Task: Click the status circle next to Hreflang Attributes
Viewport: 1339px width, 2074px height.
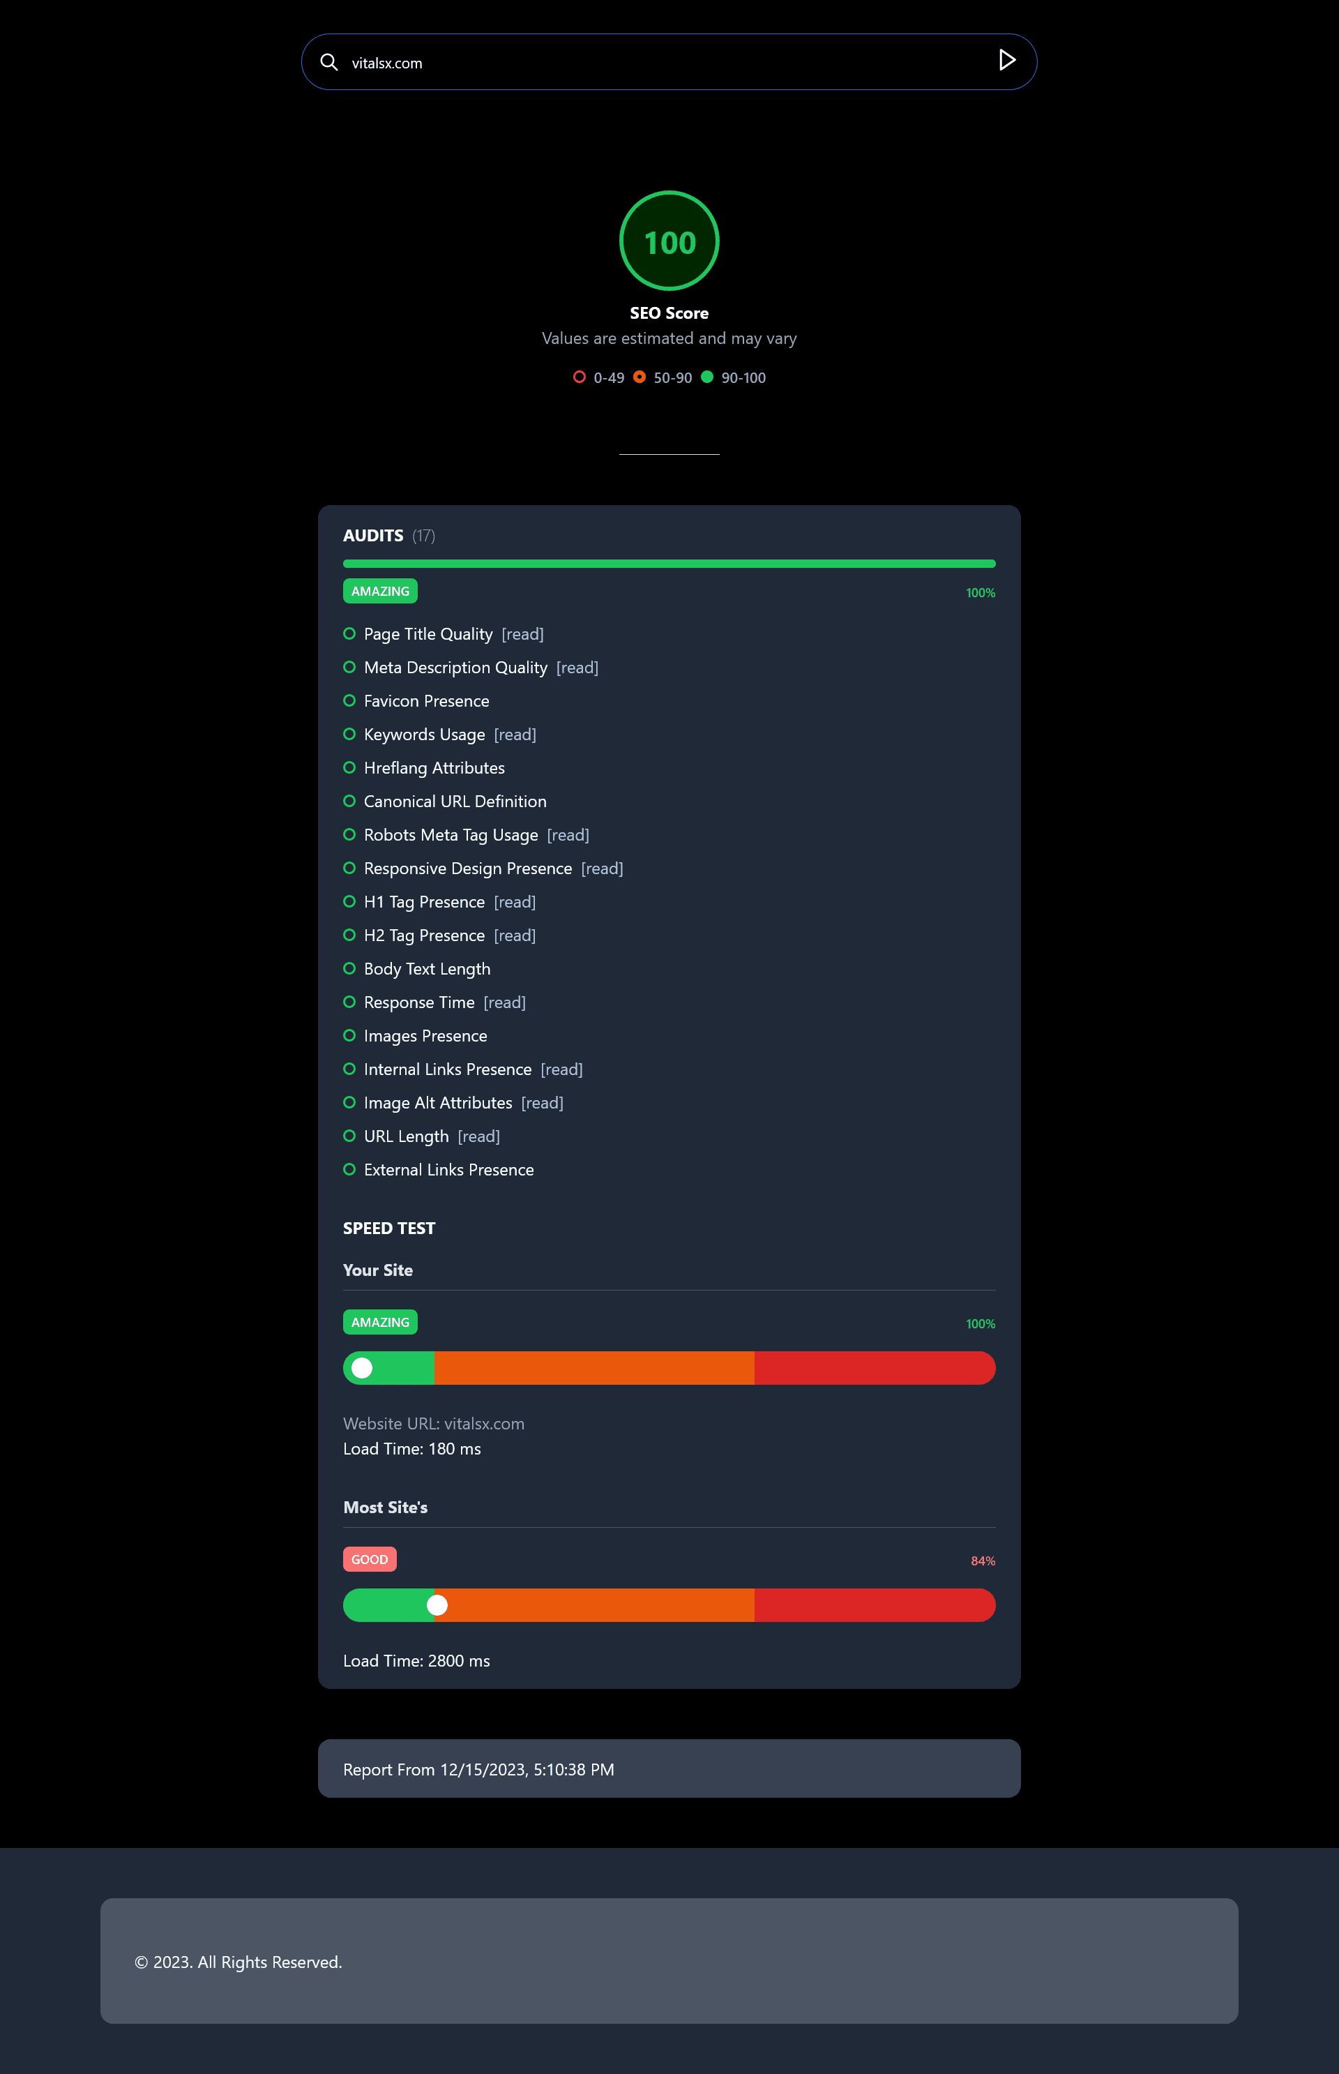Action: pos(349,767)
